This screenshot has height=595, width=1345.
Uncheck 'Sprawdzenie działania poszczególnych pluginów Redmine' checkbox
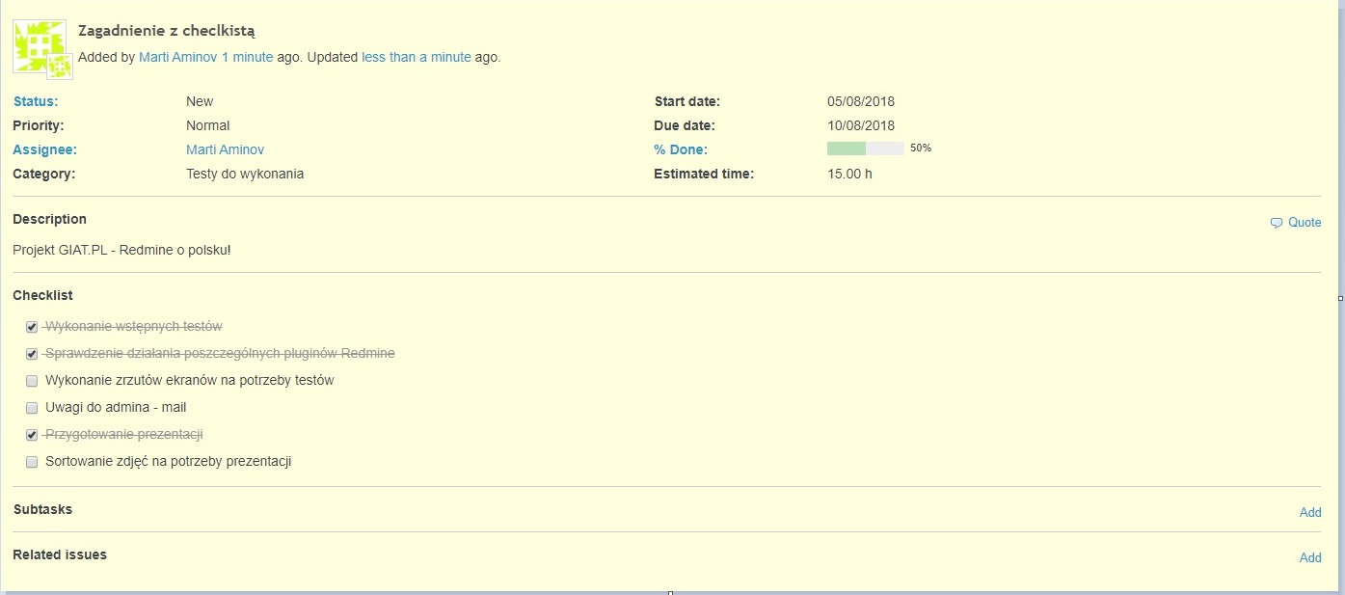[x=32, y=354]
